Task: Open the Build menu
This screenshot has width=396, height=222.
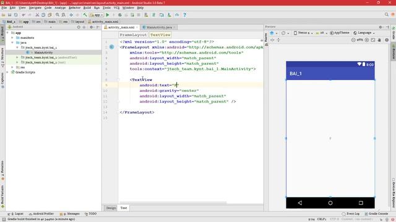Action: coord(87,8)
